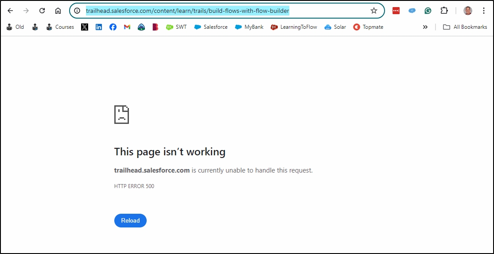Click bold 'trailhead.salesforce.com' in error message

click(x=152, y=171)
